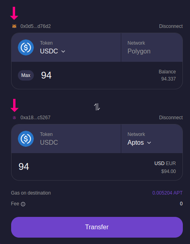
Task: Disconnect the 0x0d5...d76d2 wallet
Action: click(171, 26)
